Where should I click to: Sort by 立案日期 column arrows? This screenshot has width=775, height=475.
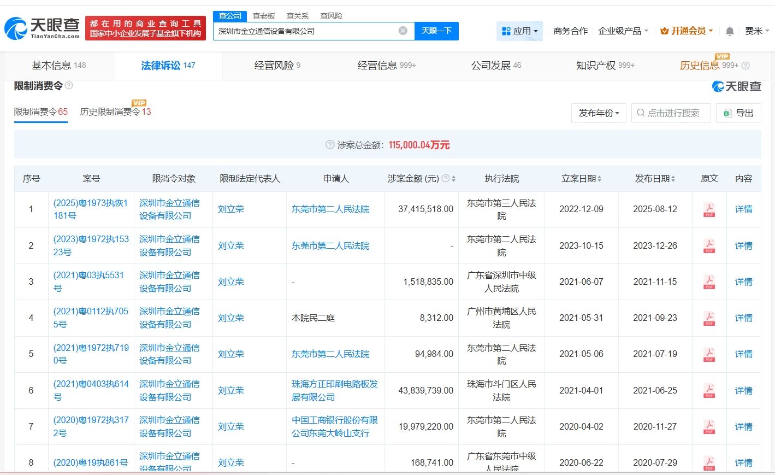pos(599,179)
